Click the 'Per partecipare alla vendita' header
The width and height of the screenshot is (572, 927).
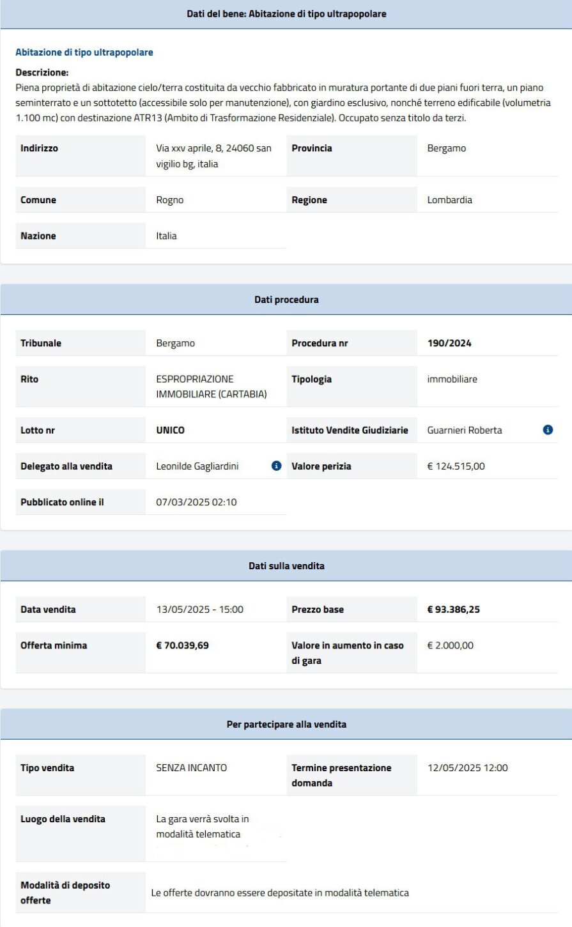(286, 724)
